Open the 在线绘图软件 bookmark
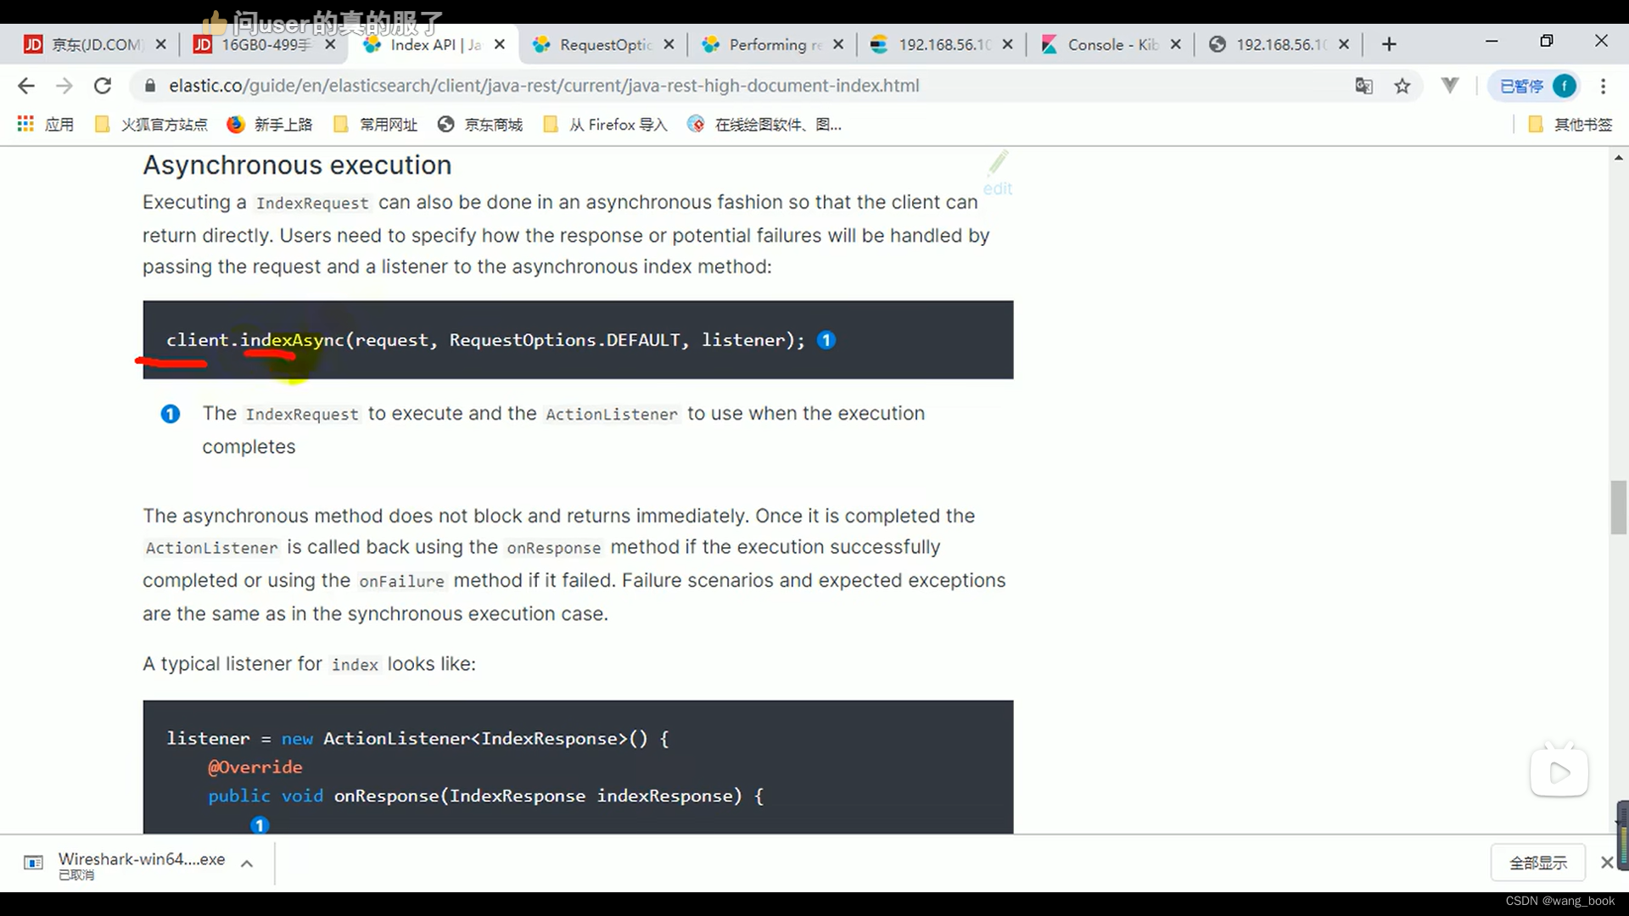 tap(764, 125)
